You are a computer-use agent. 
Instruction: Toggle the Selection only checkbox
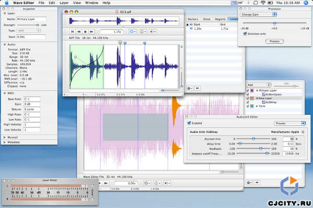(245, 34)
